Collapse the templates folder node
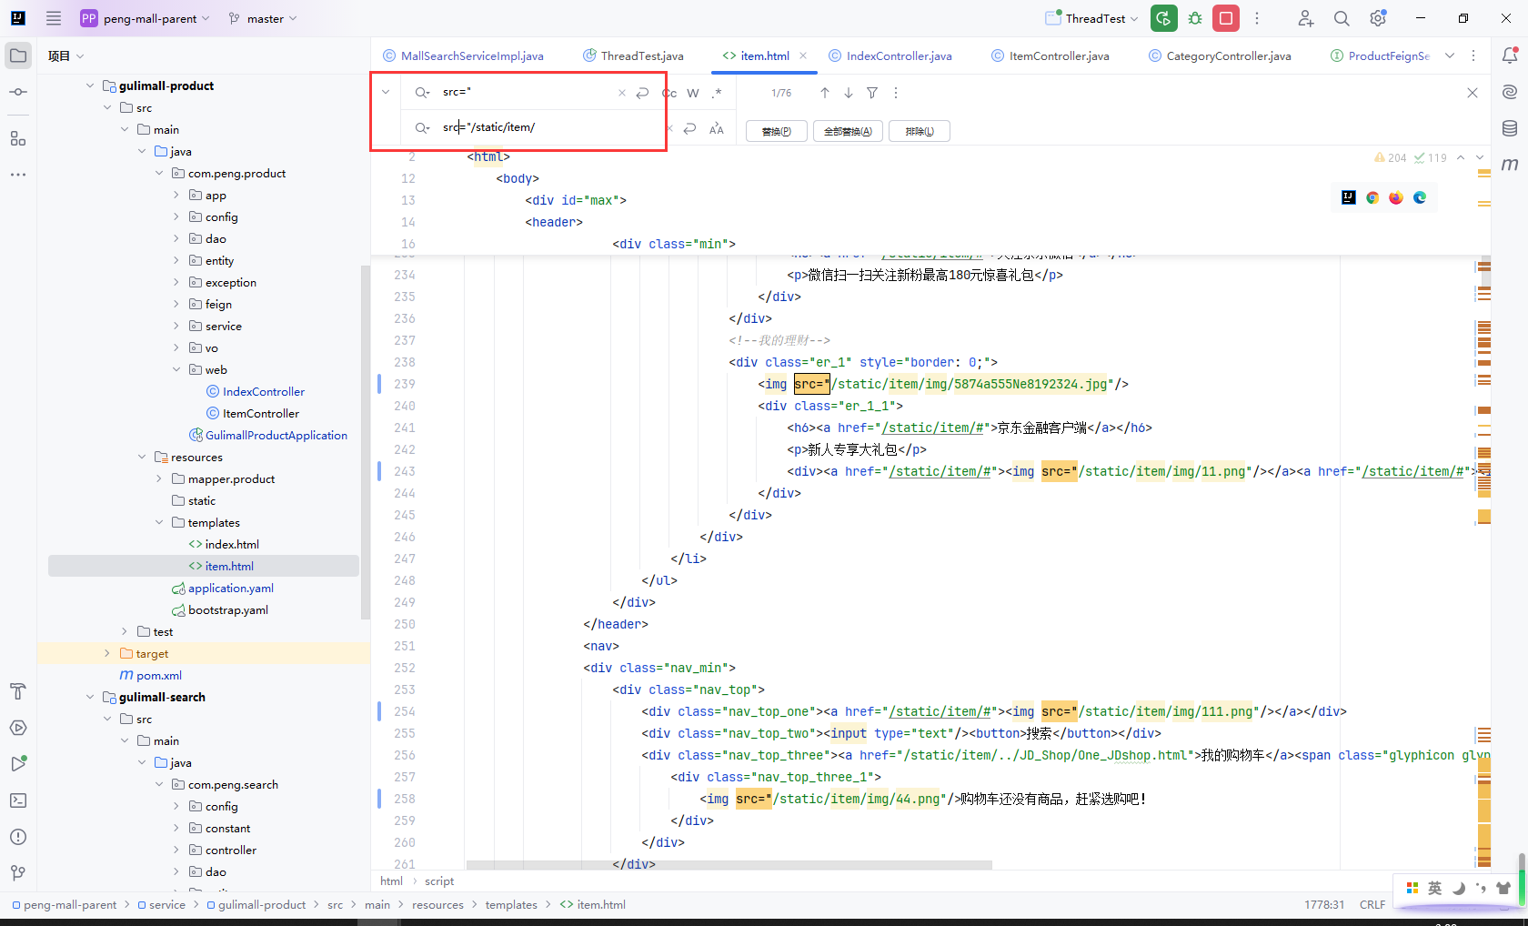Screen dimensions: 1528x926 coord(159,522)
